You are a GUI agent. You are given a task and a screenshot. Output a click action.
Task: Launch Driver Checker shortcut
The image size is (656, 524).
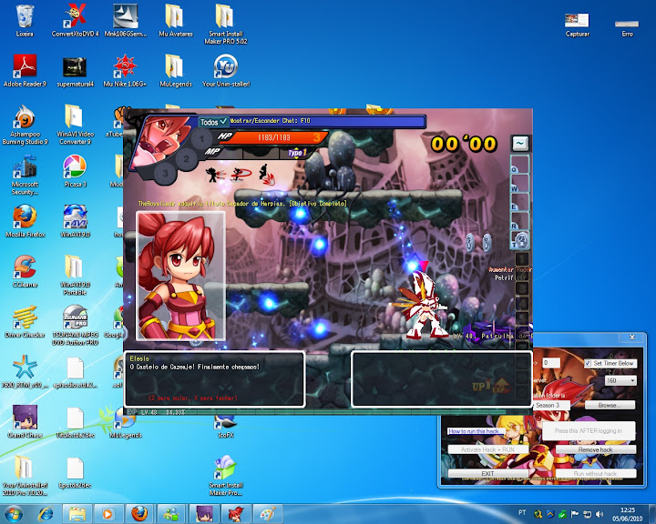(x=25, y=321)
